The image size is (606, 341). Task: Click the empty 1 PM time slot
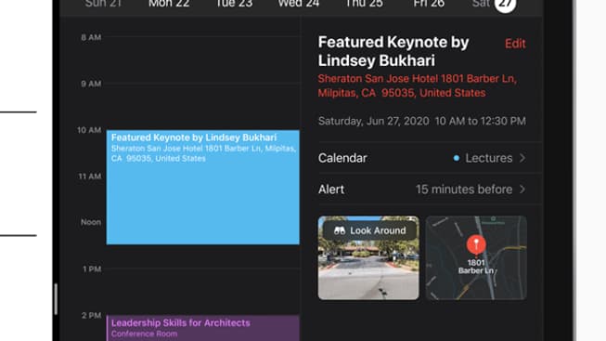[203, 292]
